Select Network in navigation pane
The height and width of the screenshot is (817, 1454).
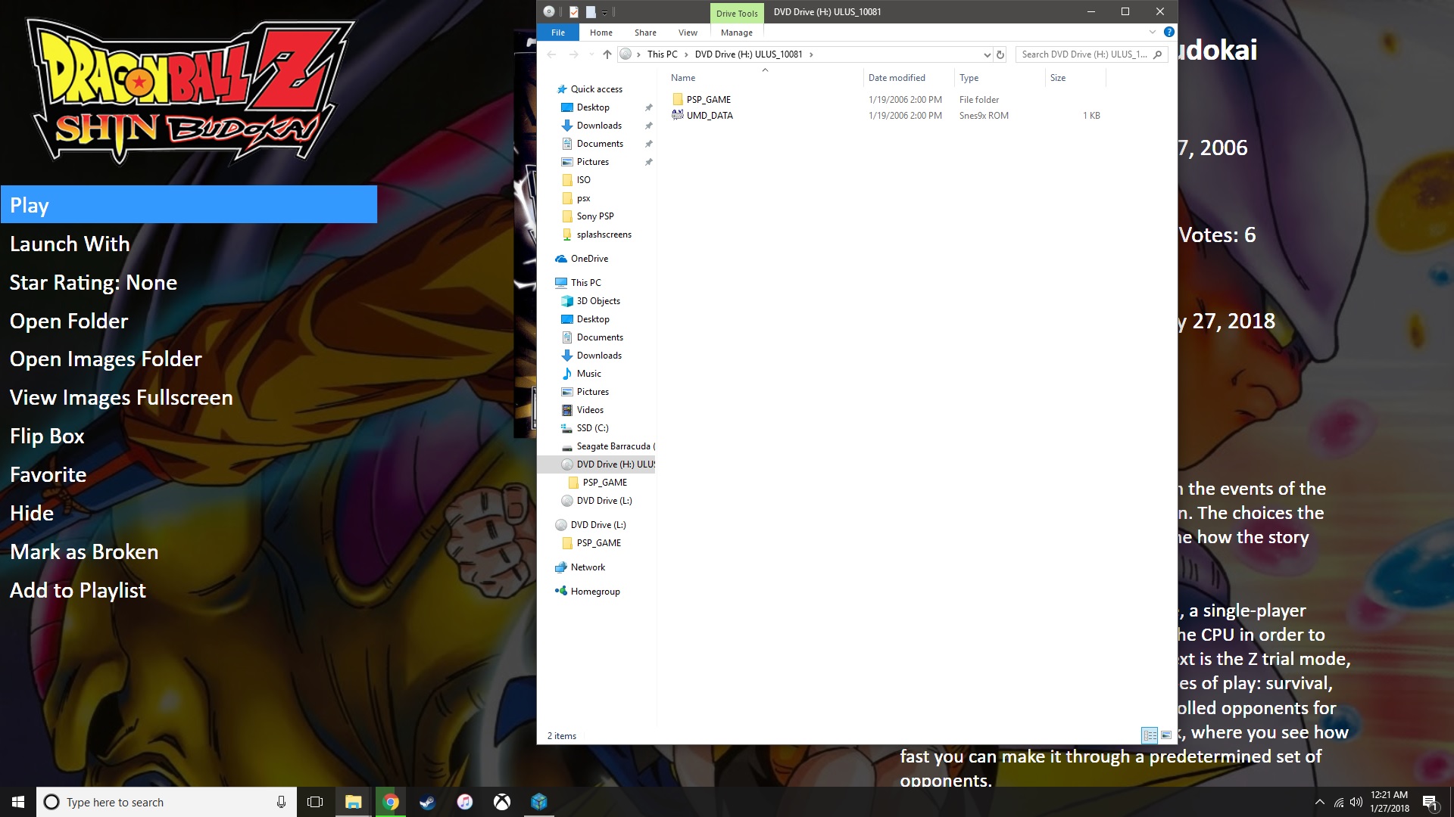tap(588, 567)
